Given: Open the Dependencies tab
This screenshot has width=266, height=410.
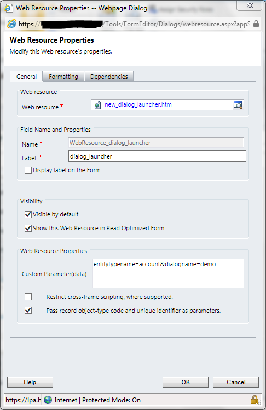Looking at the screenshot, I should click(109, 77).
